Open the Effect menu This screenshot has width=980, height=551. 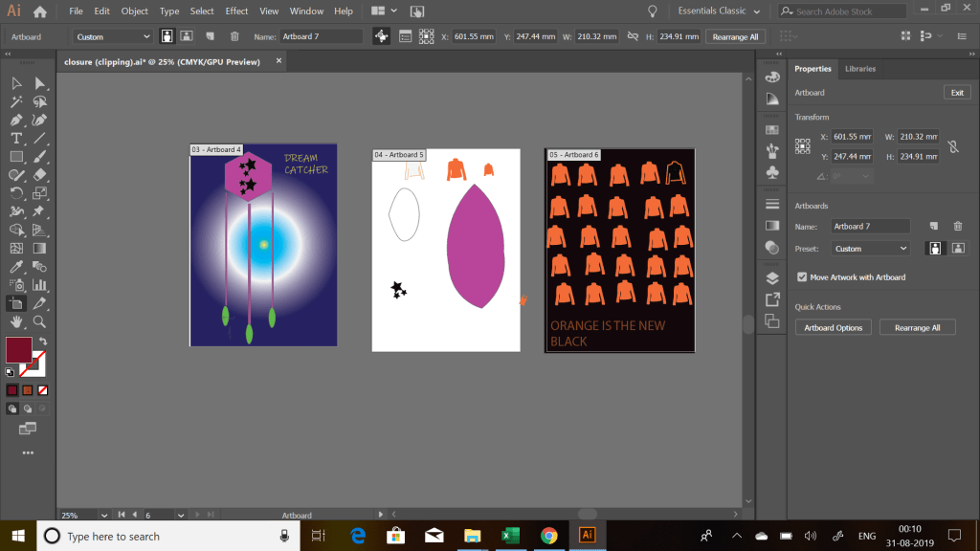click(236, 11)
